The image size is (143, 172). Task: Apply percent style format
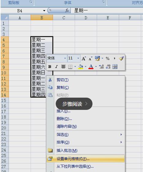tap(108, 58)
